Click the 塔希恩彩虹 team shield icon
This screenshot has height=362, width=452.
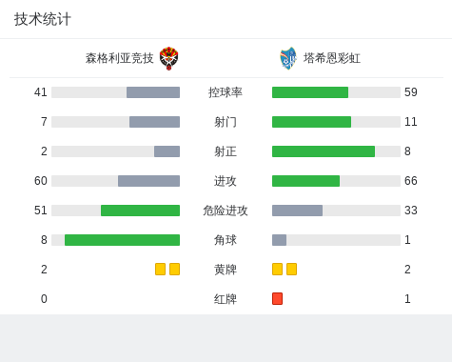tap(288, 58)
